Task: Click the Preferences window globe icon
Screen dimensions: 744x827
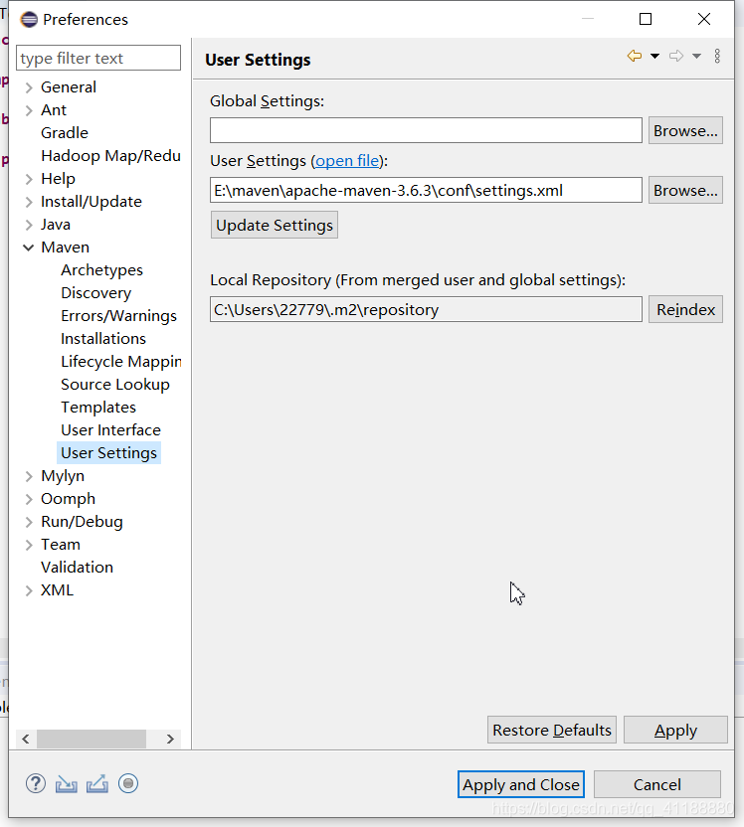Action: click(x=28, y=19)
